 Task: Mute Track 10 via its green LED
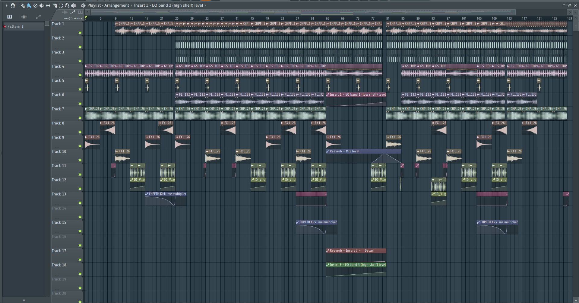80,160
